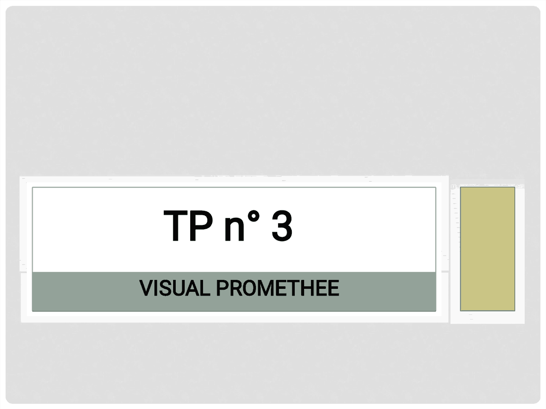Screen dimensions: 546x409
Task: Click the gray-green subtitle band
Action: [x=234, y=291]
